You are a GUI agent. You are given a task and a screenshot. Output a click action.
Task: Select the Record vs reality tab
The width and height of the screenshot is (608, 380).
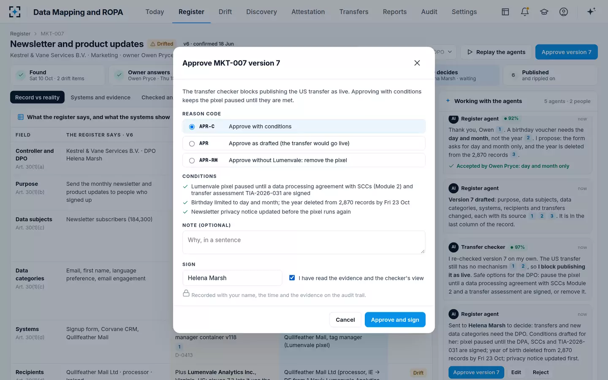pyautogui.click(x=38, y=97)
